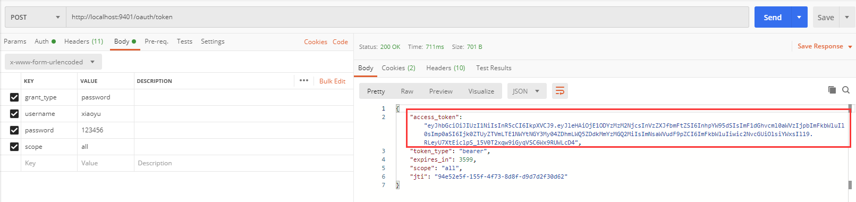Image resolution: width=856 pixels, height=202 pixels.
Task: Click the response body vertical scrollbar
Action: coord(850,146)
